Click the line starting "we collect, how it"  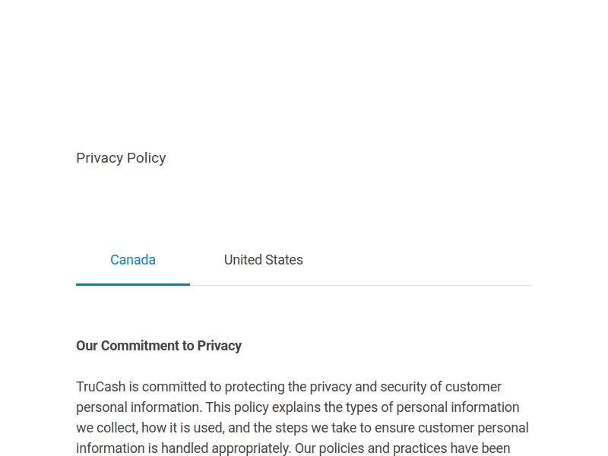click(302, 428)
